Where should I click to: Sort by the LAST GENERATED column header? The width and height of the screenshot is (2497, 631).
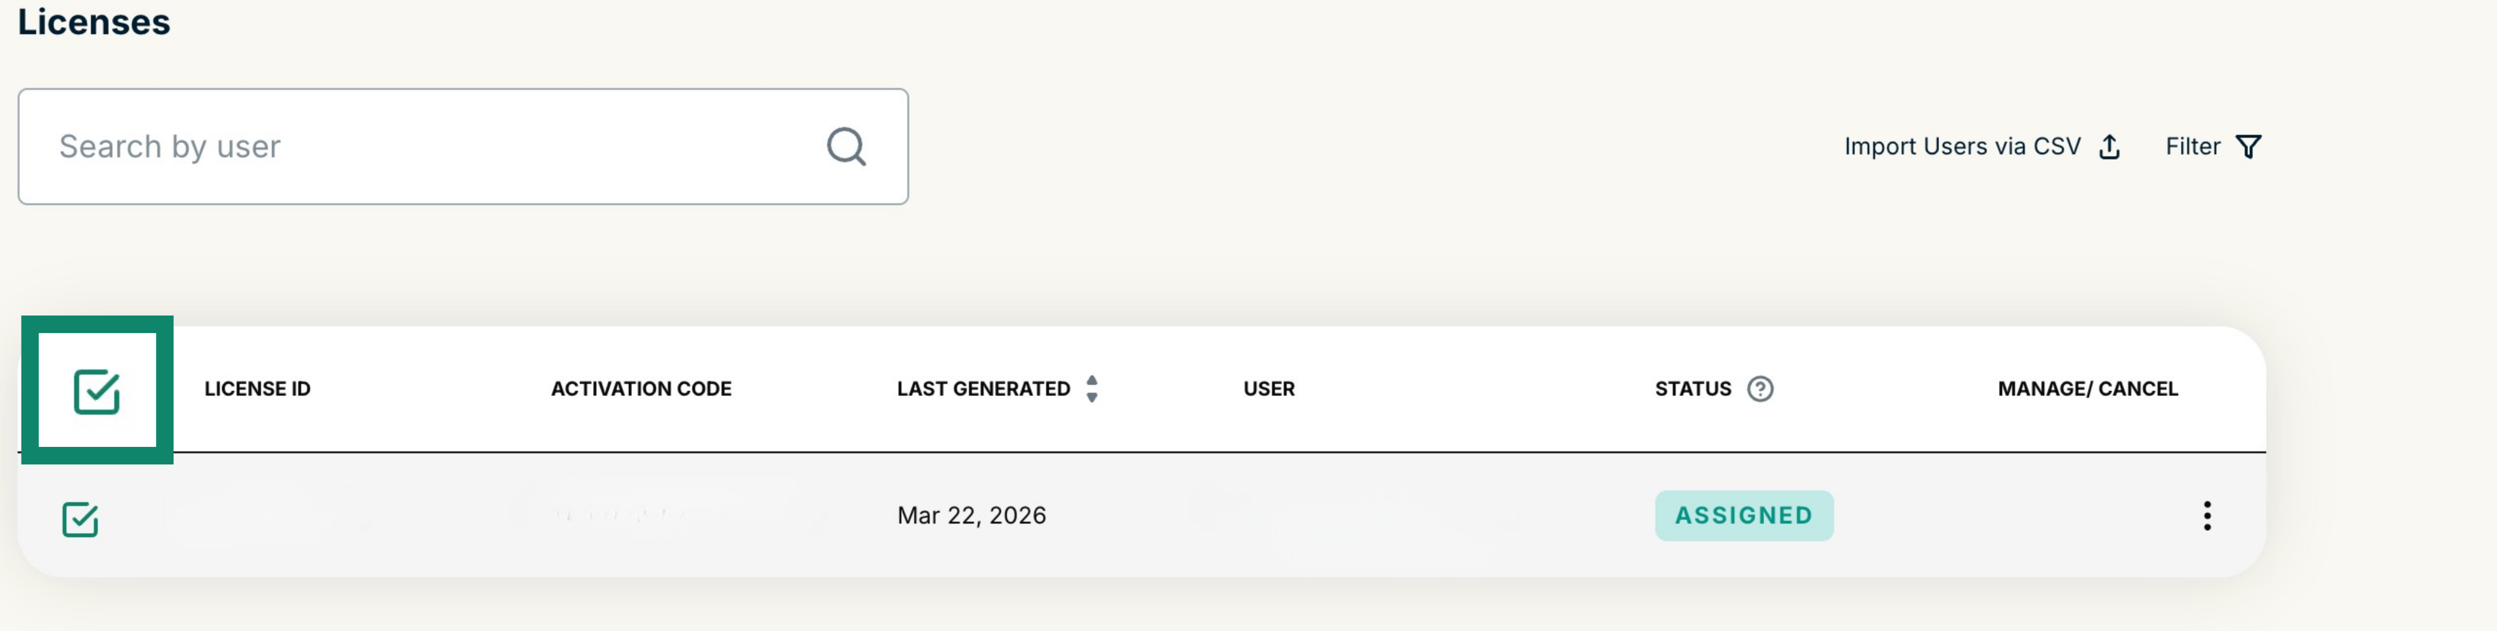pos(983,389)
